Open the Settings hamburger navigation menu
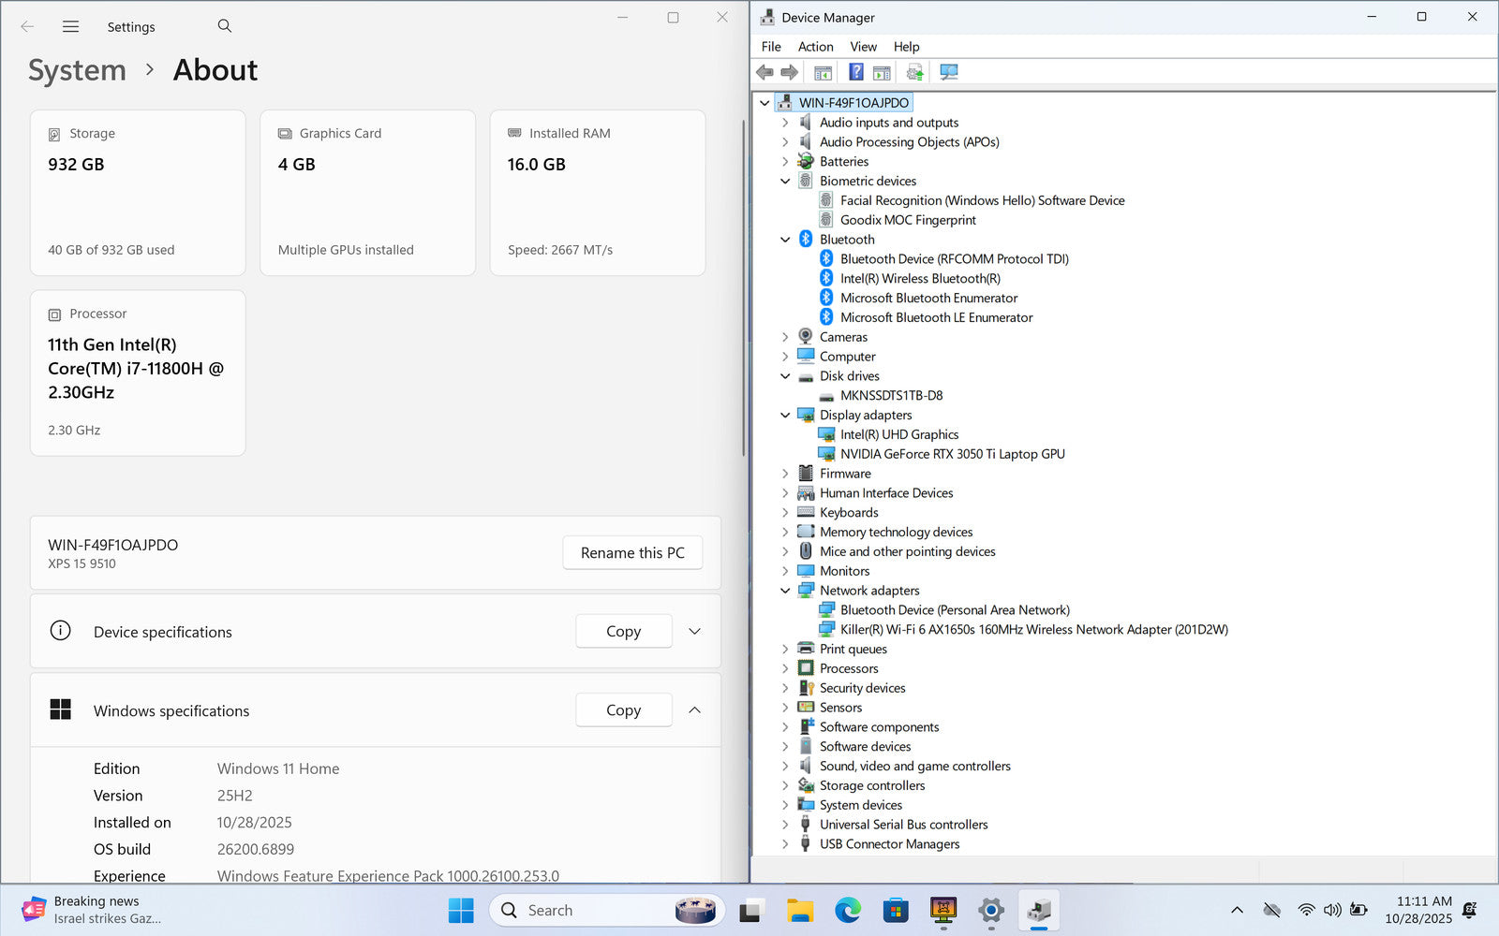The image size is (1499, 936). pyautogui.click(x=70, y=27)
